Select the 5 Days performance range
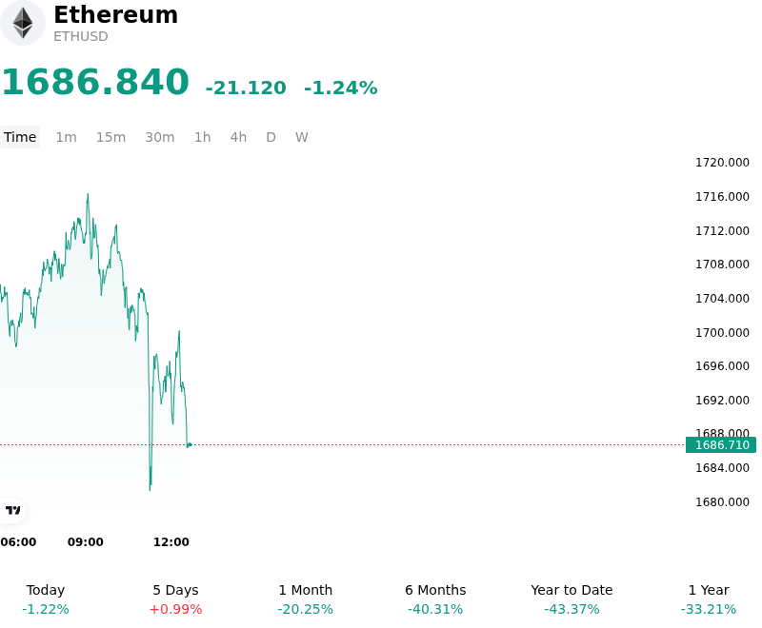Screen dimensions: 762x628 coord(175,599)
